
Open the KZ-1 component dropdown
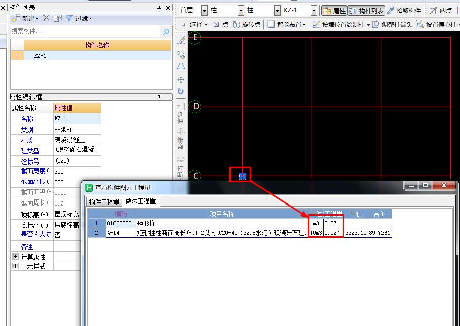[314, 11]
